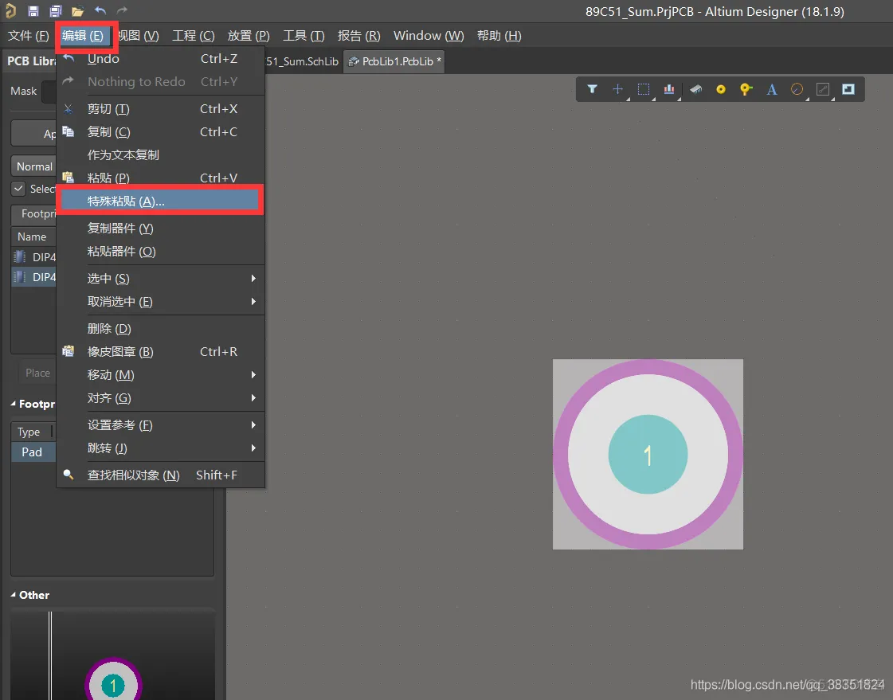Open the 文件 (F) menu

(x=28, y=35)
